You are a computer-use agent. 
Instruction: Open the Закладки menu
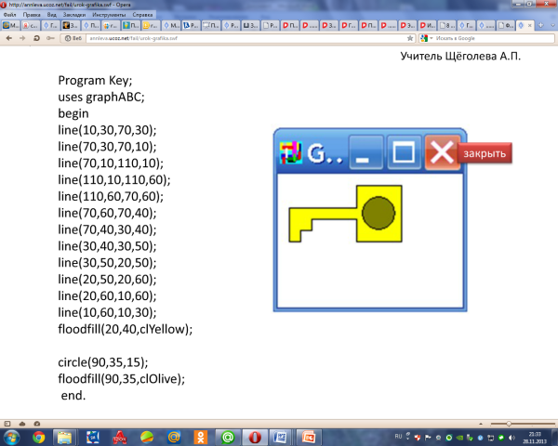[74, 17]
